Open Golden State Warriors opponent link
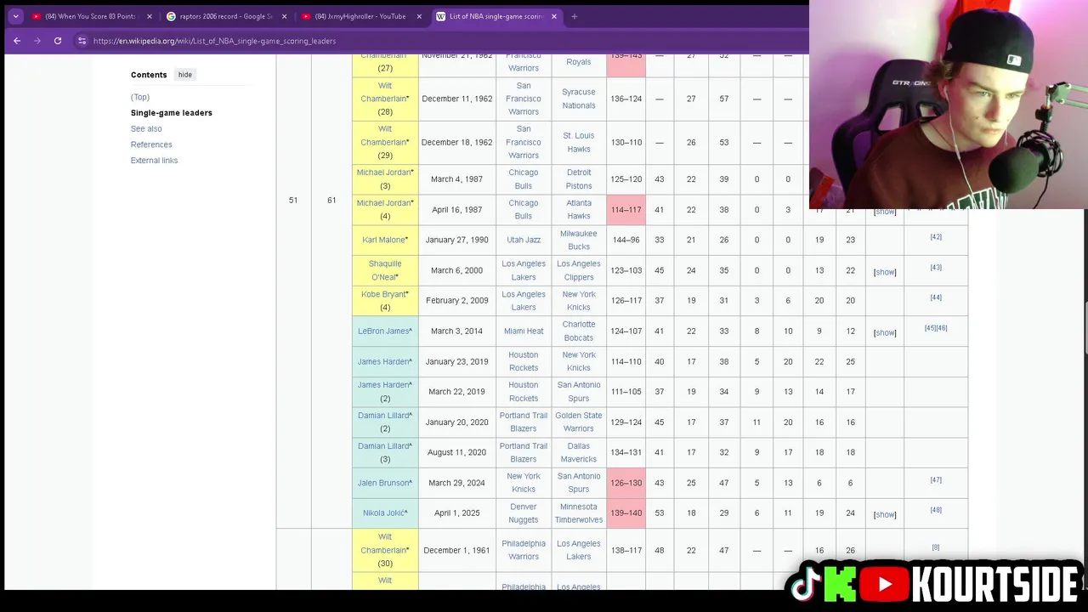1088x612 pixels. (579, 422)
